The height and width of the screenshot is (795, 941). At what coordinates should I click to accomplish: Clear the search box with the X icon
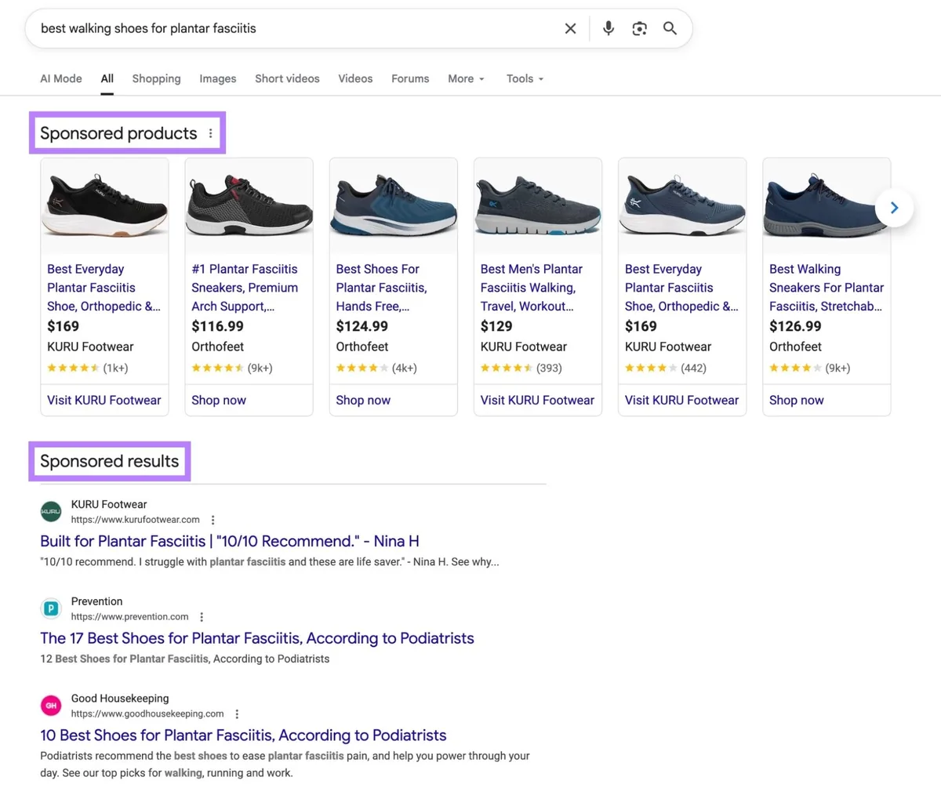pos(570,28)
